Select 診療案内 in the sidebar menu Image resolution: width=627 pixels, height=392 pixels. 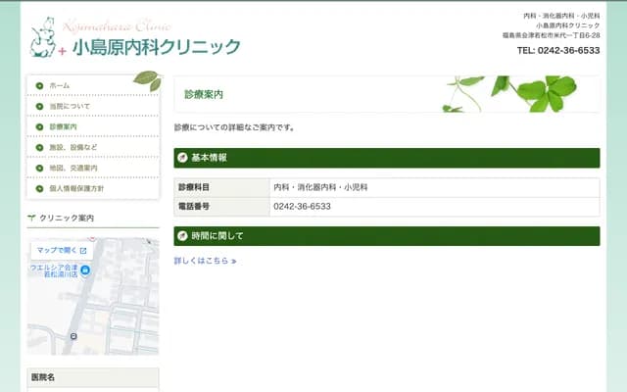[63, 126]
